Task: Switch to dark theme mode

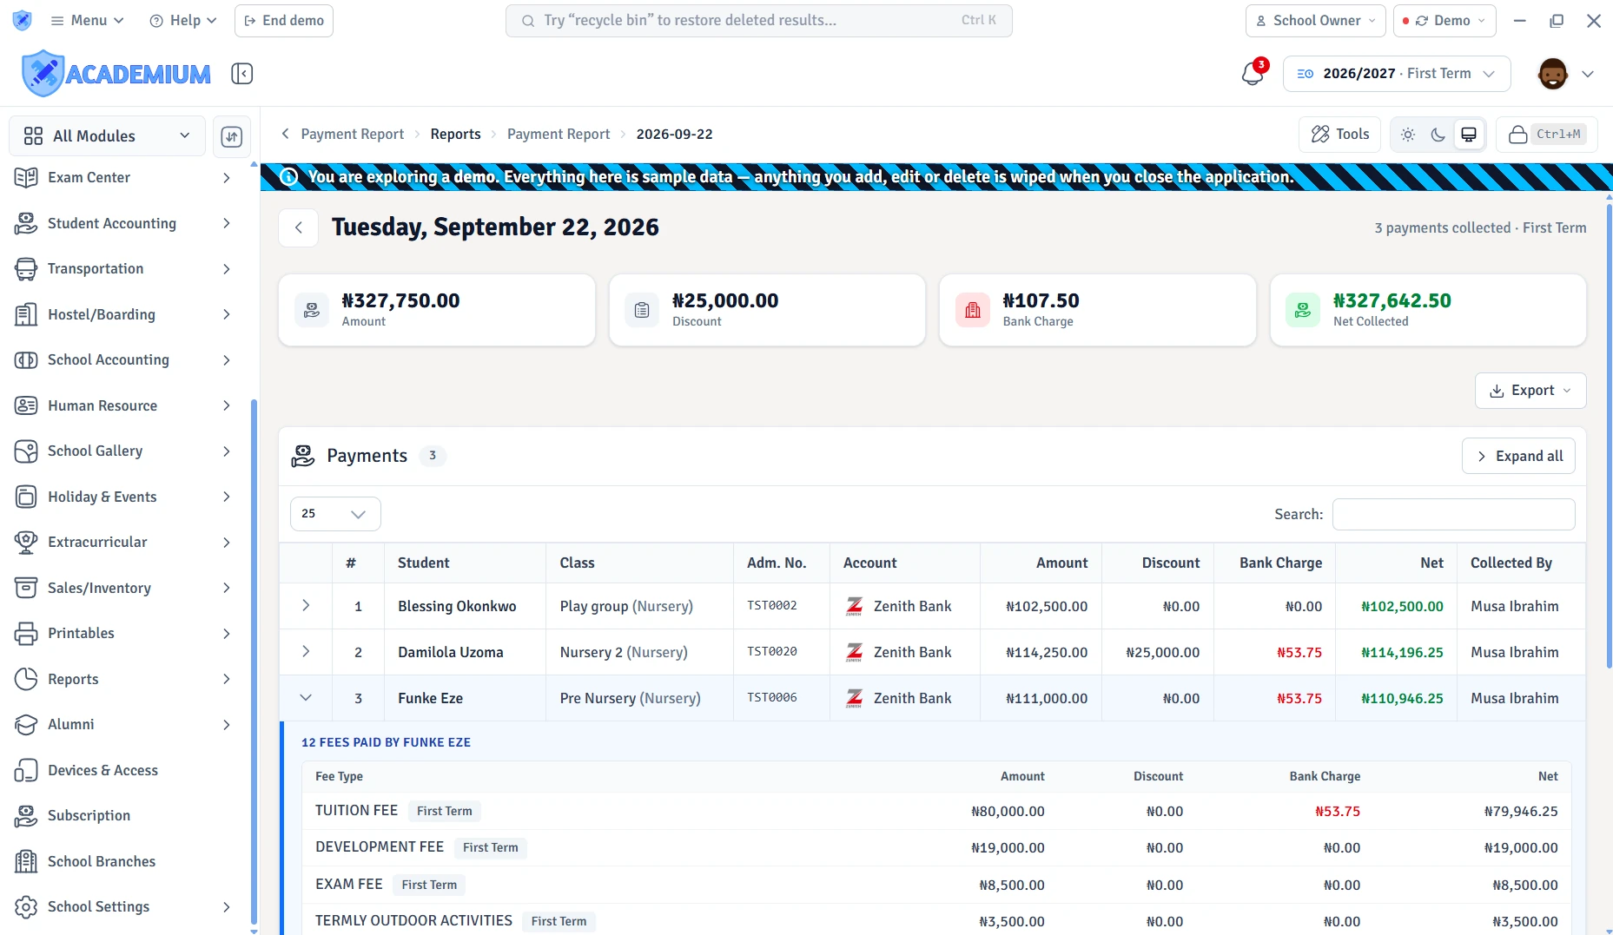Action: [1438, 135]
